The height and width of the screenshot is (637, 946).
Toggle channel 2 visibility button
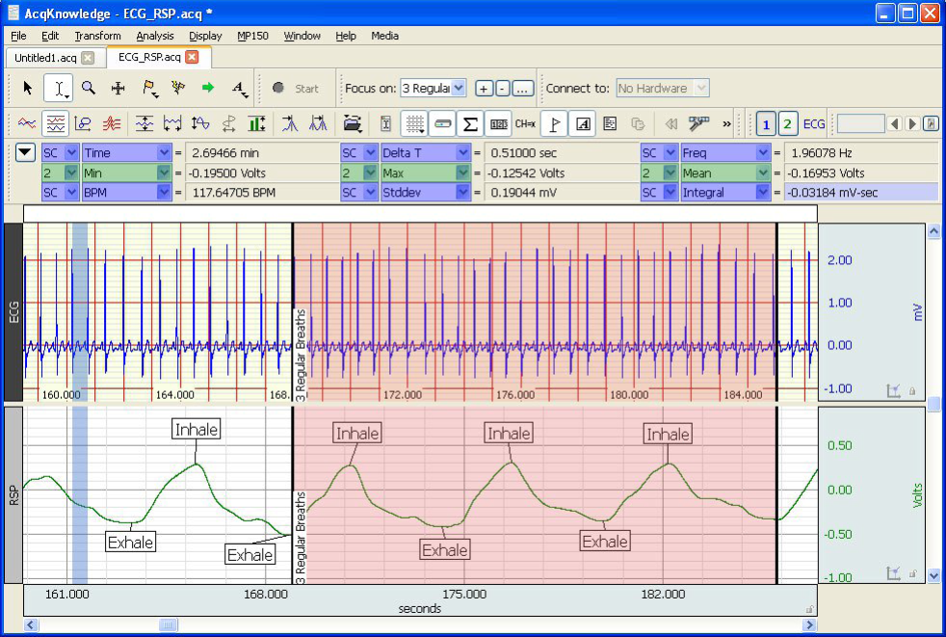pyautogui.click(x=788, y=123)
